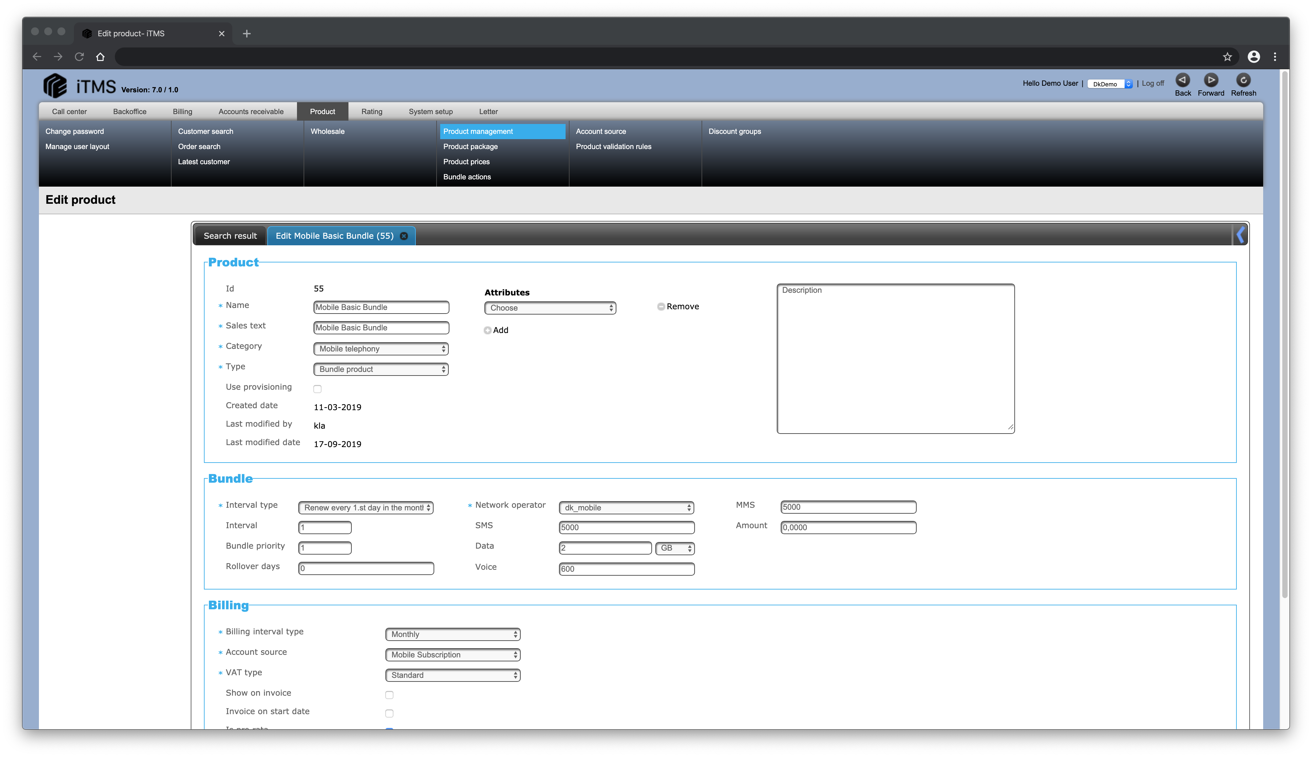Click the iTMS Refresh icon
This screenshot has height=757, width=1312.
1243,80
